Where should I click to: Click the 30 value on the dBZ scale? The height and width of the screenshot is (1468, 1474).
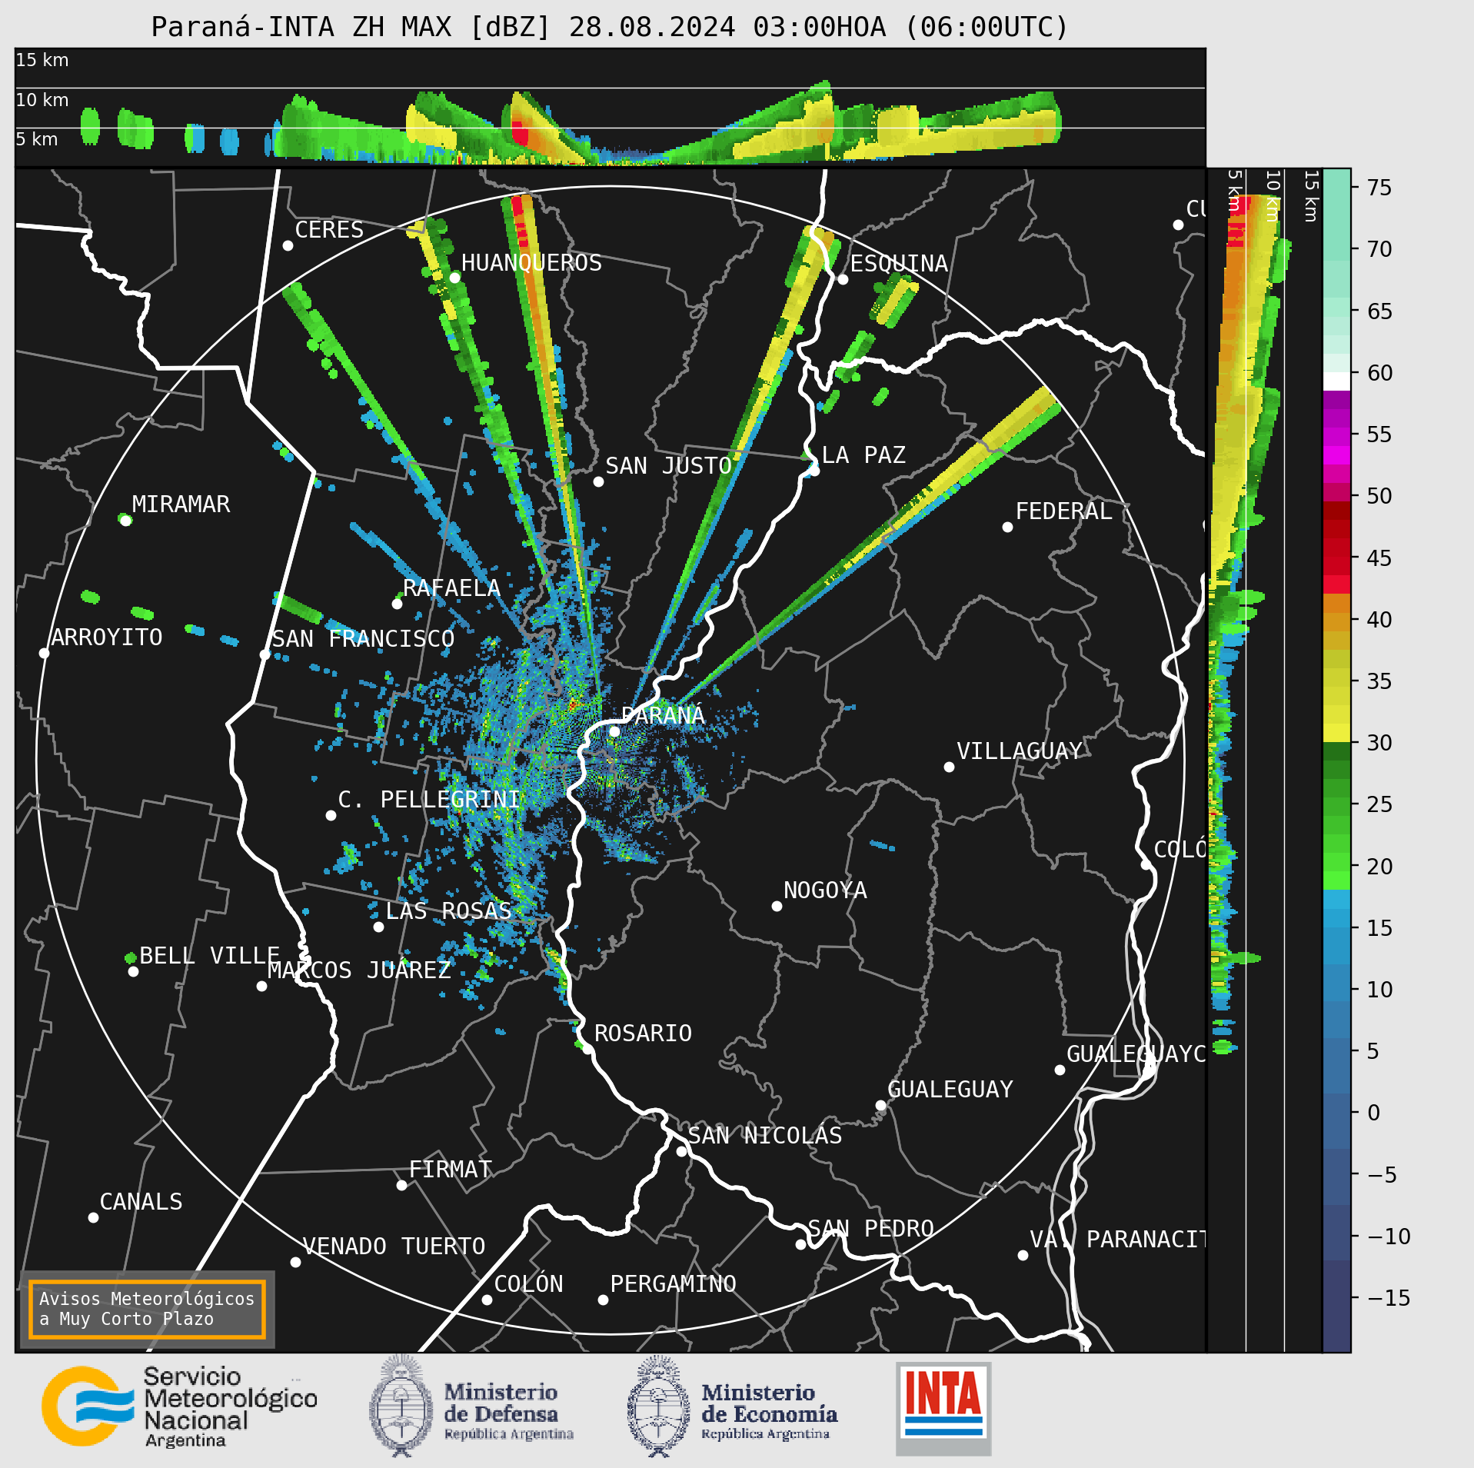point(1379,743)
